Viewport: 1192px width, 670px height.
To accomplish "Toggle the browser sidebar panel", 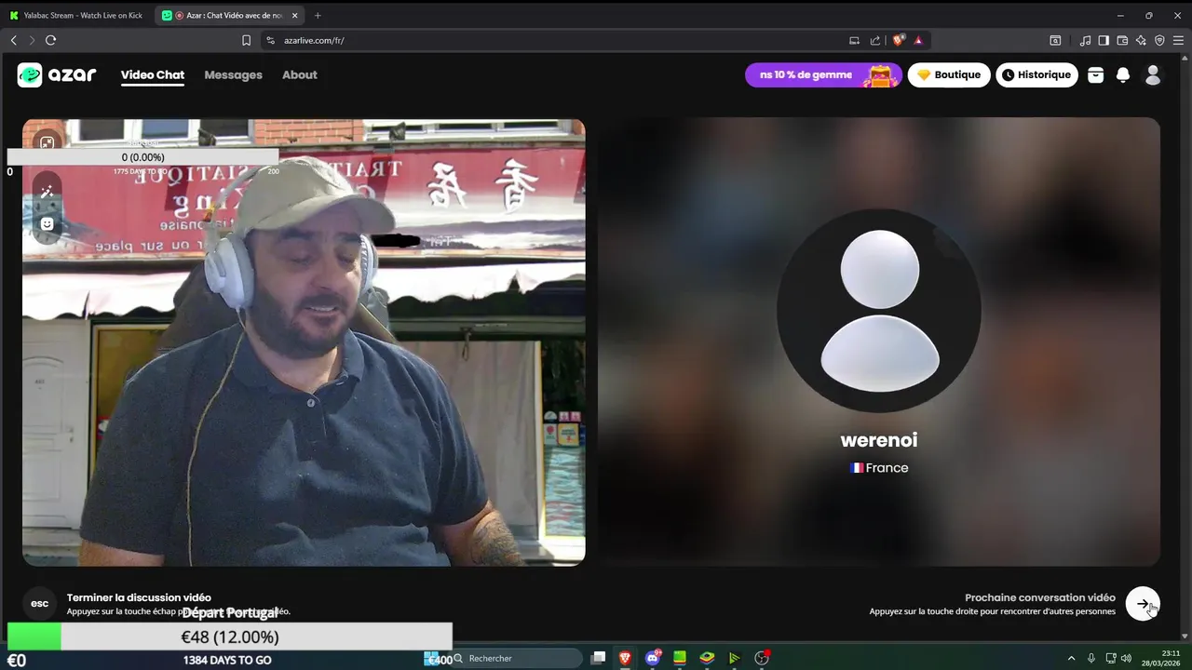I will point(1104,40).
